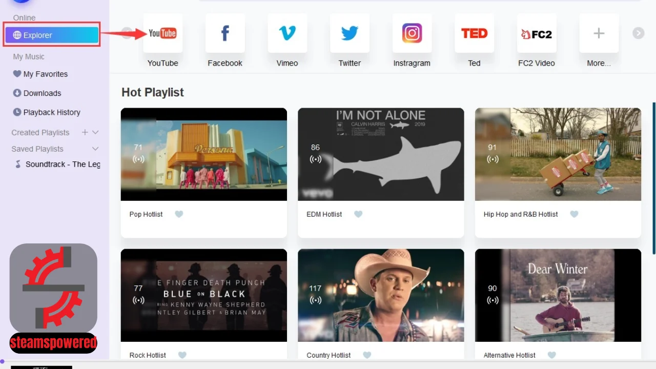Open the Facebook site icon

pyautogui.click(x=225, y=33)
